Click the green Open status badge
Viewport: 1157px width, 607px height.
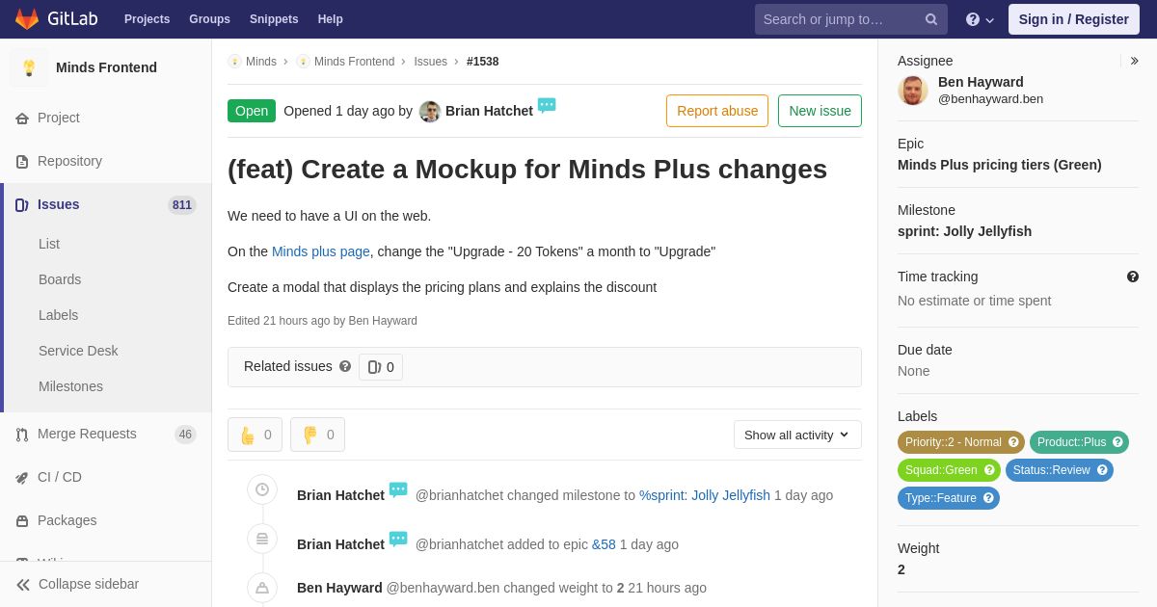[252, 111]
